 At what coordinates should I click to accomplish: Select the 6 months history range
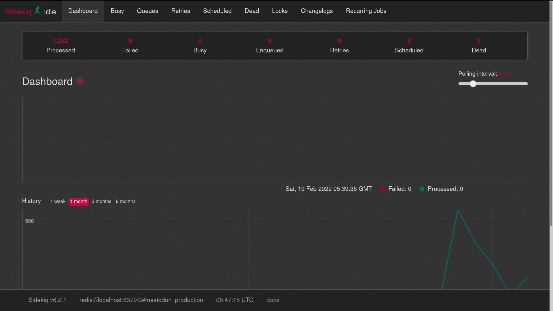[126, 201]
